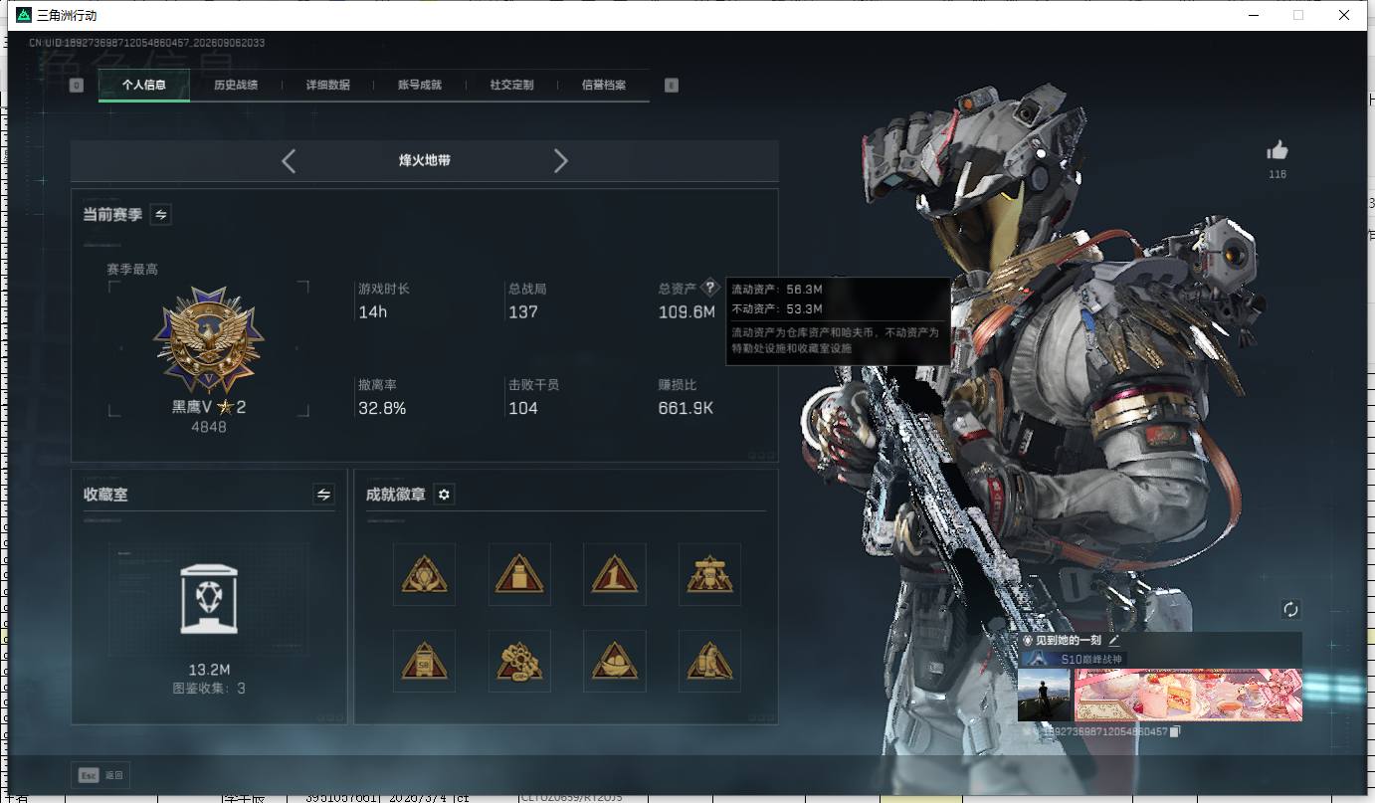This screenshot has width=1375, height=803.
Task: Go to the 账号成就 tab
Action: point(420,86)
